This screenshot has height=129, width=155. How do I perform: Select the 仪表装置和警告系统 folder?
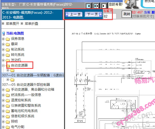pyautogui.click(x=26, y=106)
